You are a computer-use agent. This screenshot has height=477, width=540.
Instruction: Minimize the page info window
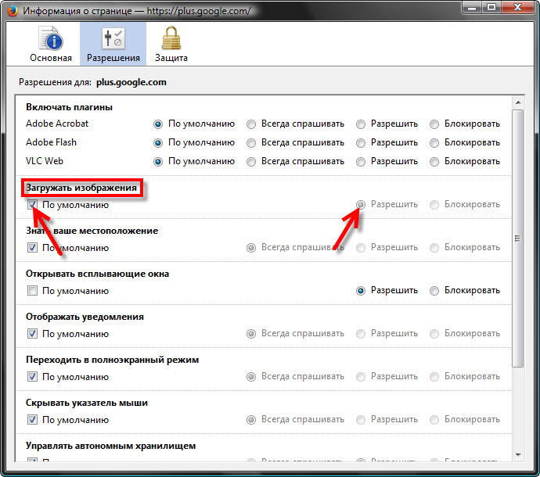click(x=472, y=8)
